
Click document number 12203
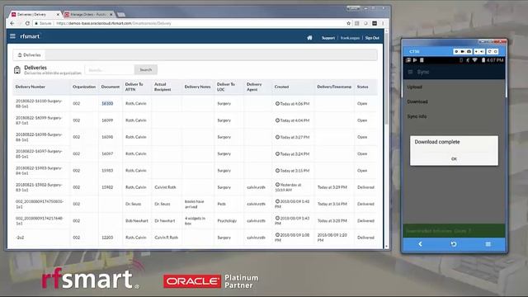[x=107, y=238]
